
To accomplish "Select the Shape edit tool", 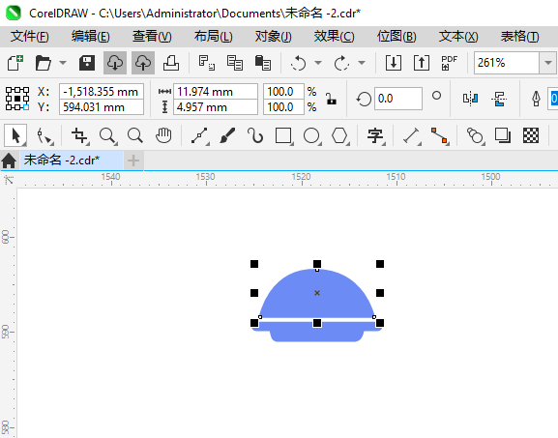I will (44, 135).
